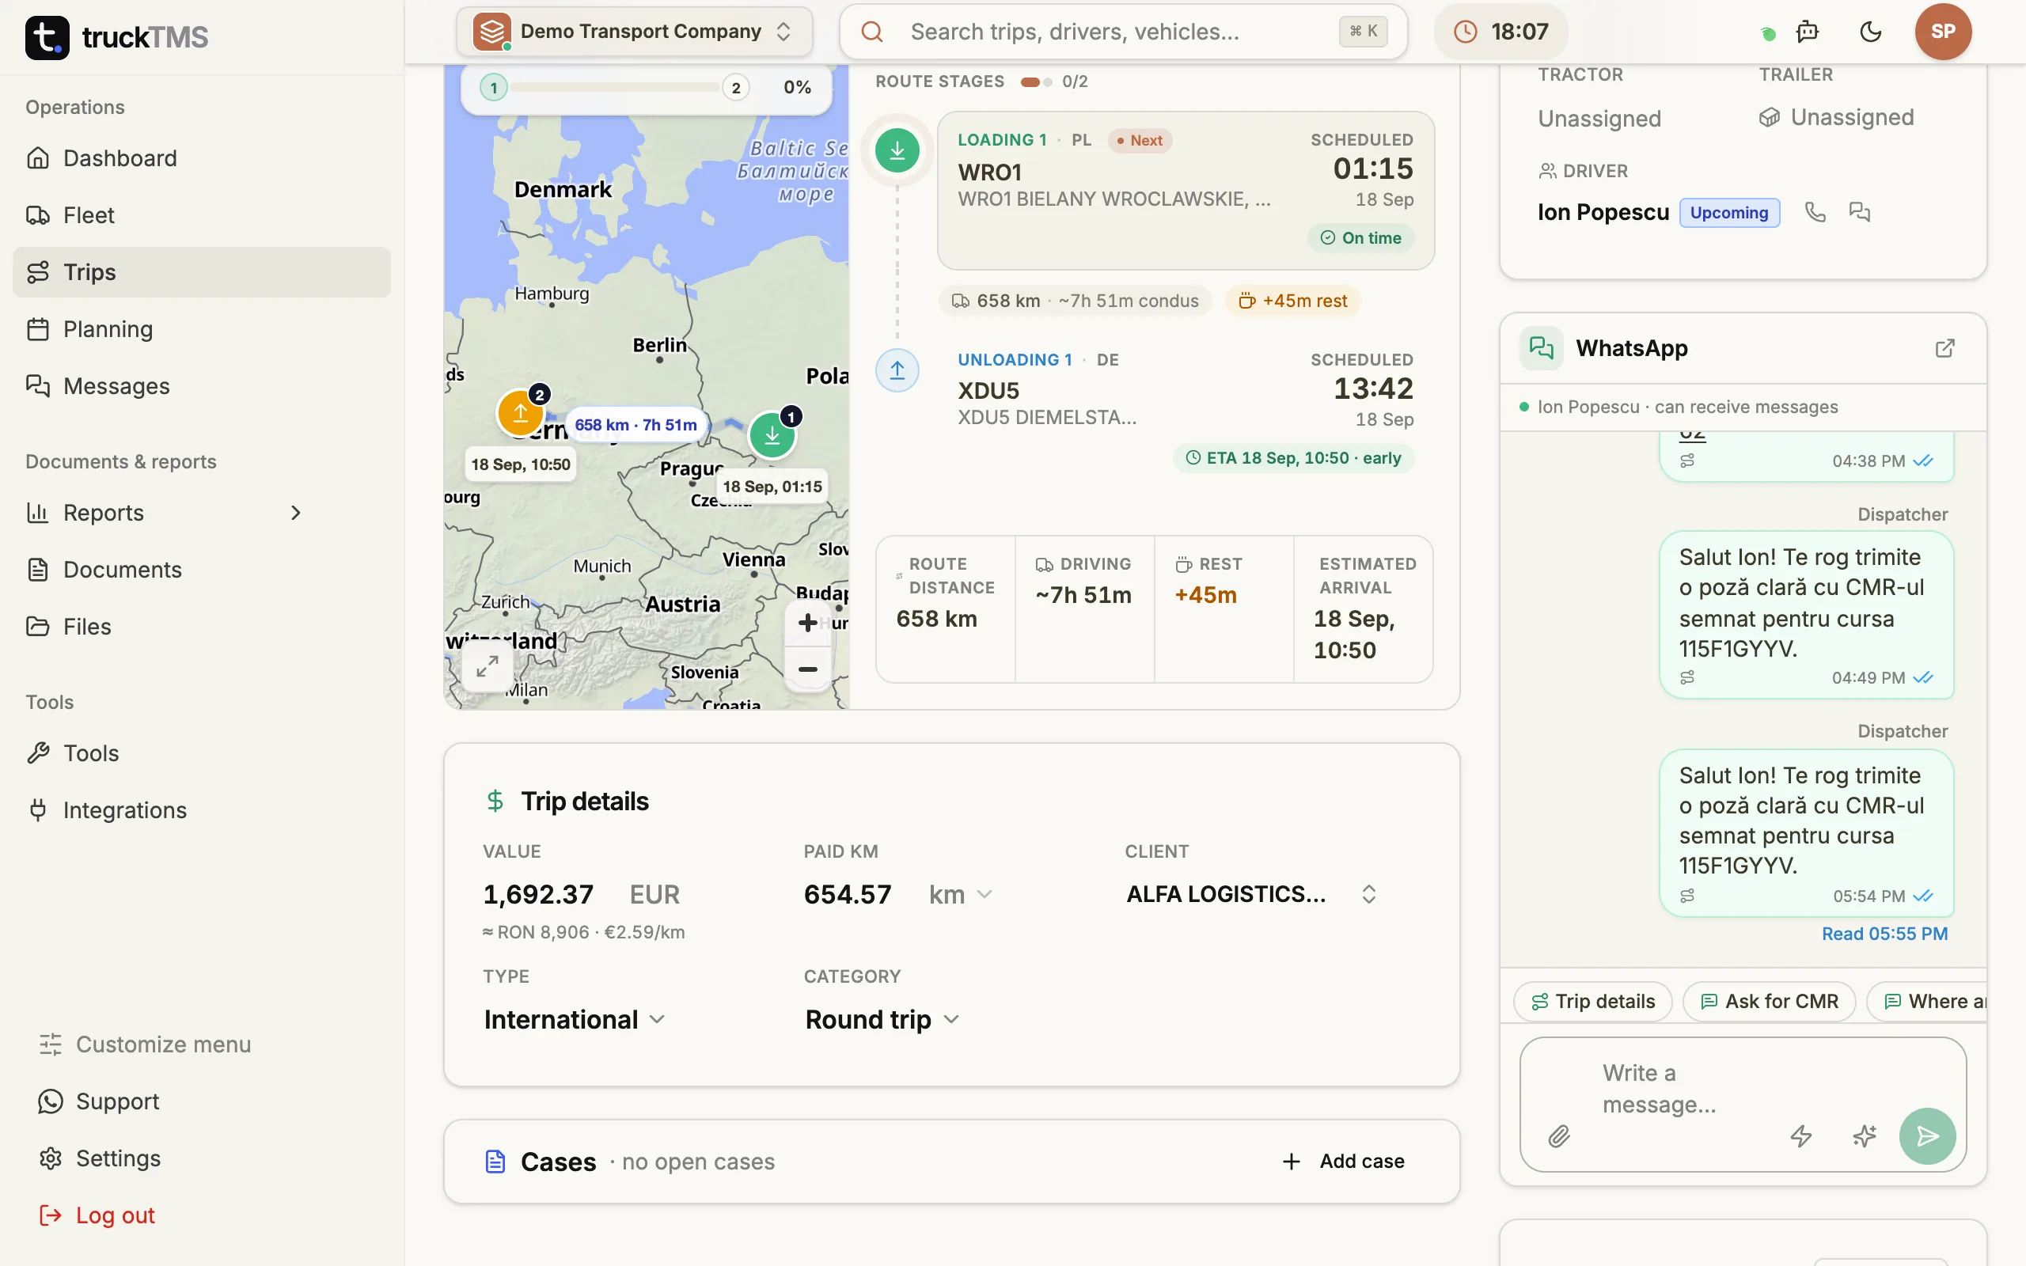
Task: Open the SP user avatar menu
Action: point(1942,32)
